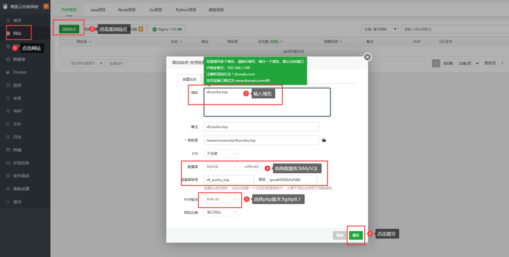Click the Nginx N logo icon

coord(155,29)
